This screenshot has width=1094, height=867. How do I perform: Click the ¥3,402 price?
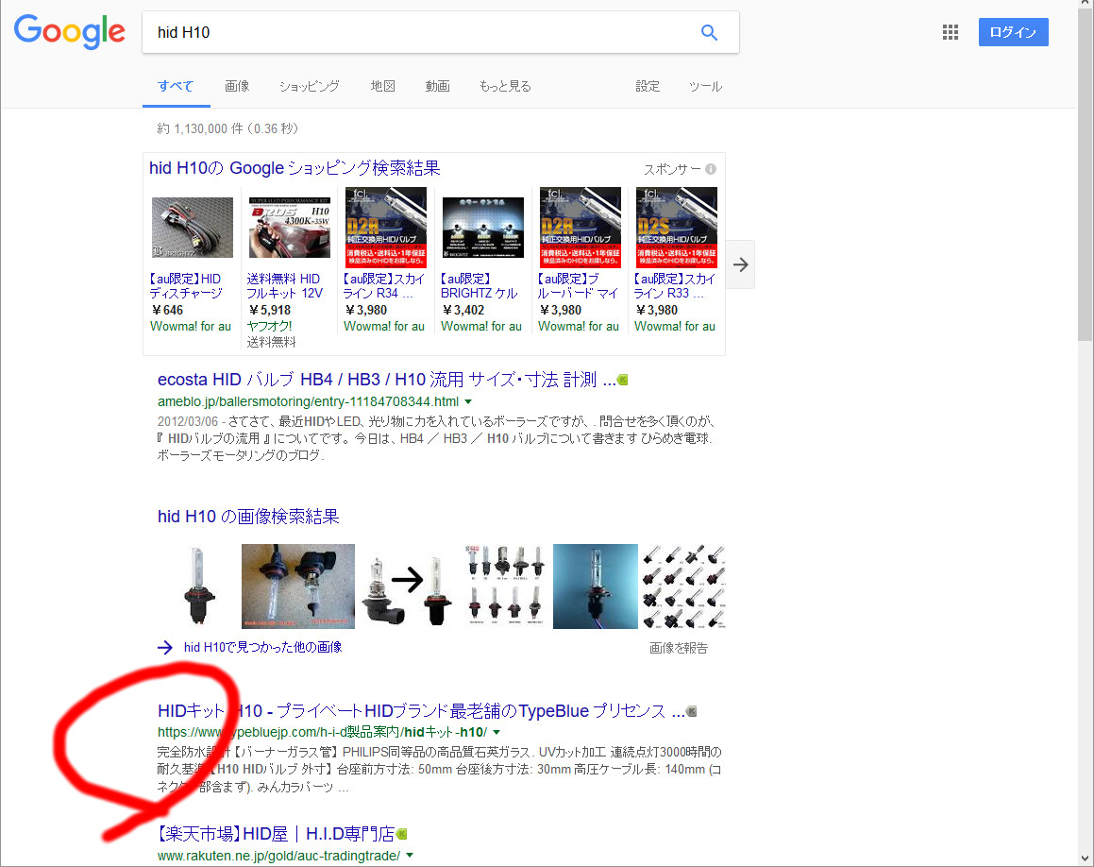click(463, 310)
